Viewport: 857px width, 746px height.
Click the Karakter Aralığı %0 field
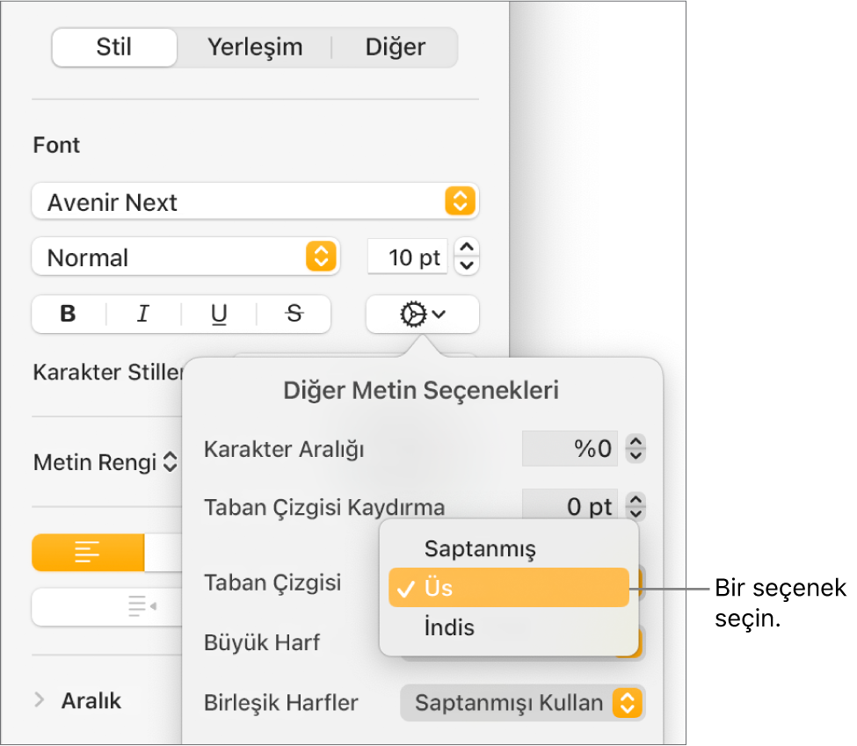pos(570,449)
